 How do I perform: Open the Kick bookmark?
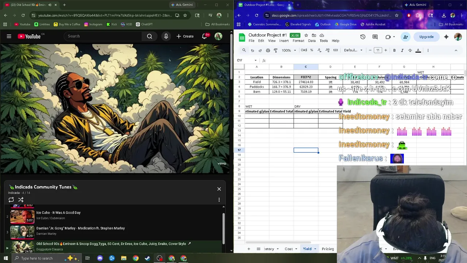tap(112, 24)
